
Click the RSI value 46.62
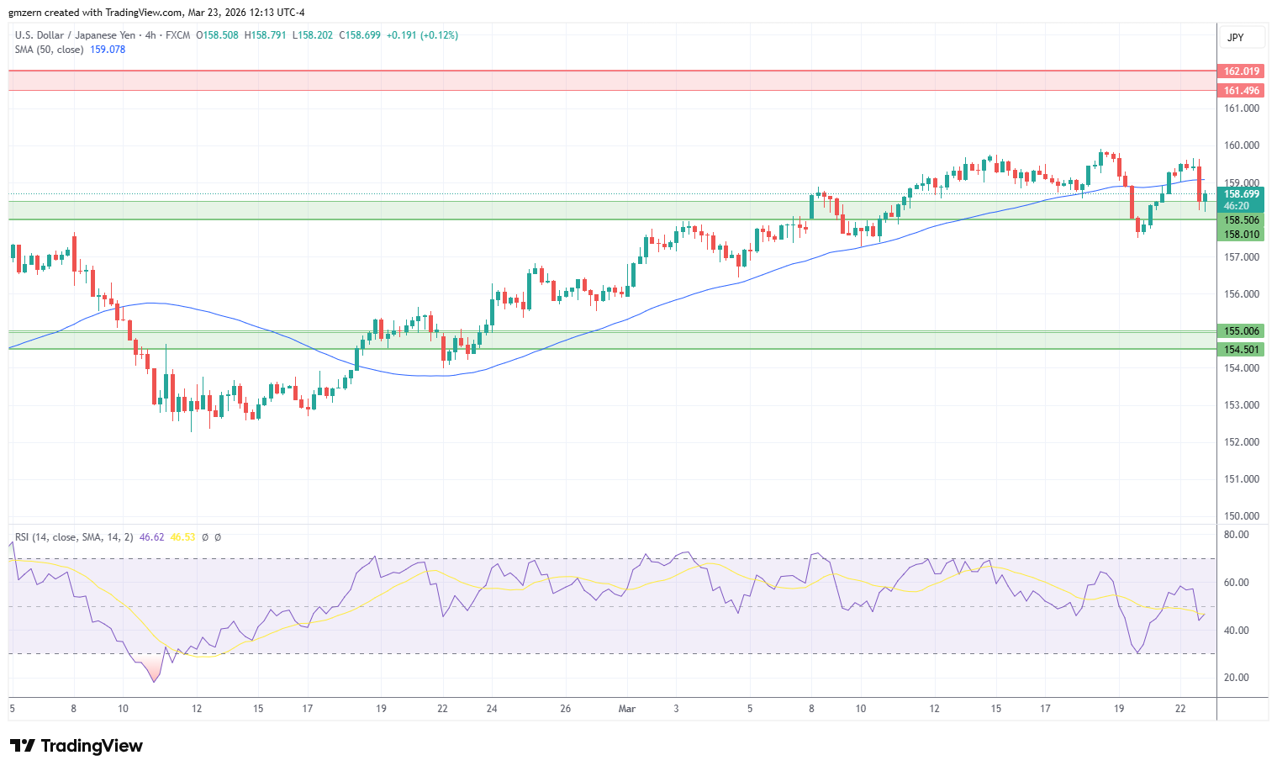point(151,536)
